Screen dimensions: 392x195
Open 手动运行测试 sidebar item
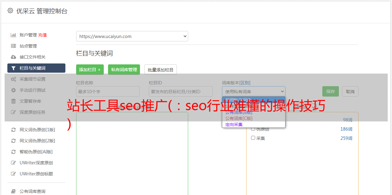pos(36,90)
